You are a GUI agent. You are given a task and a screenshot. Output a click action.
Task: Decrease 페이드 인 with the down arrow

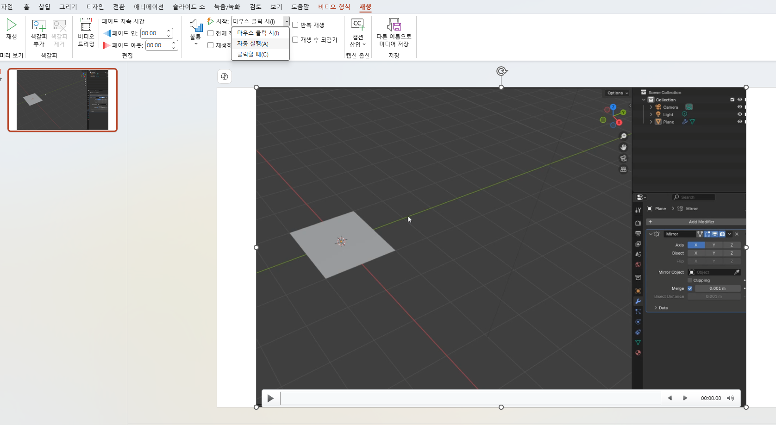coord(169,36)
